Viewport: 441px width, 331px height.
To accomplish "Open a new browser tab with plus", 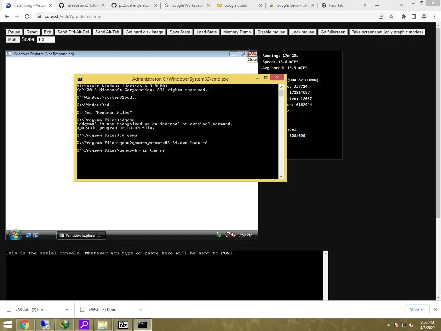I will (377, 5).
